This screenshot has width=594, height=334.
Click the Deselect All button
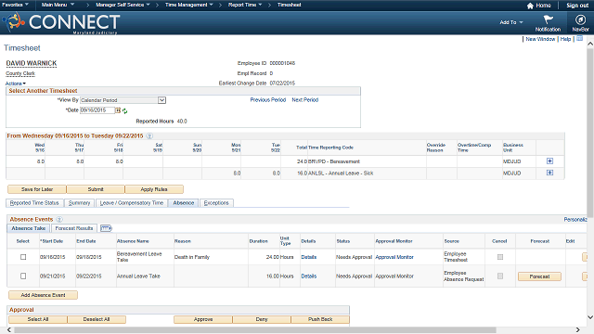point(97,319)
